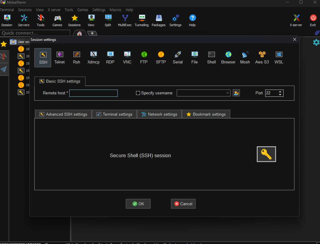
Task: Click the red Exit toolbar button
Action: tap(313, 20)
